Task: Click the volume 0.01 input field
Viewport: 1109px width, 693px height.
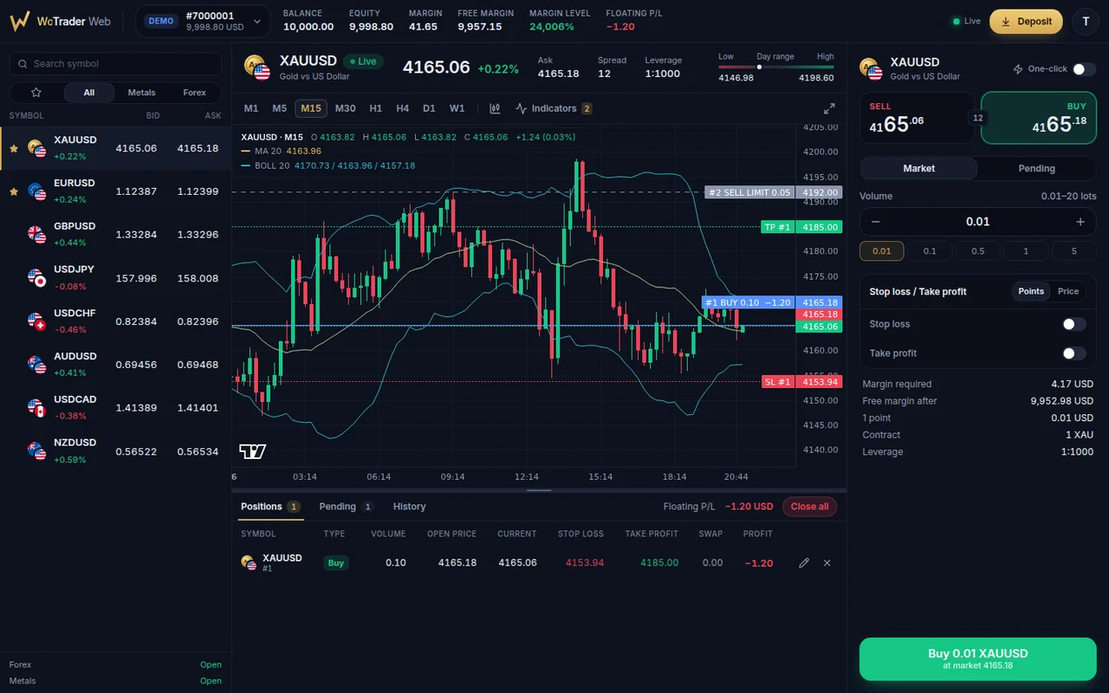Action: [x=978, y=222]
